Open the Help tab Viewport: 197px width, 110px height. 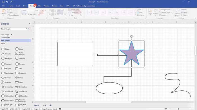pyautogui.click(x=68, y=6)
